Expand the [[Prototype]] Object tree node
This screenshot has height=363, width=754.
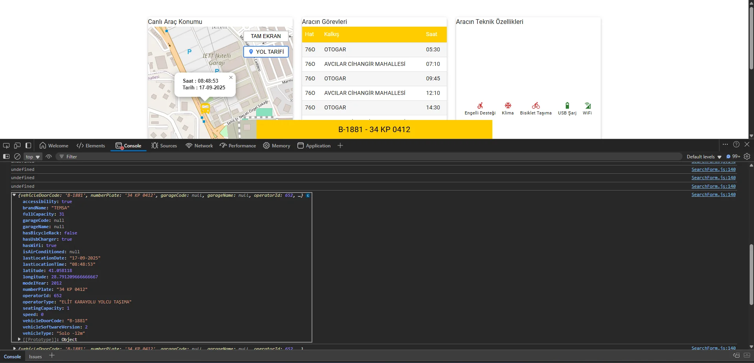pyautogui.click(x=19, y=339)
